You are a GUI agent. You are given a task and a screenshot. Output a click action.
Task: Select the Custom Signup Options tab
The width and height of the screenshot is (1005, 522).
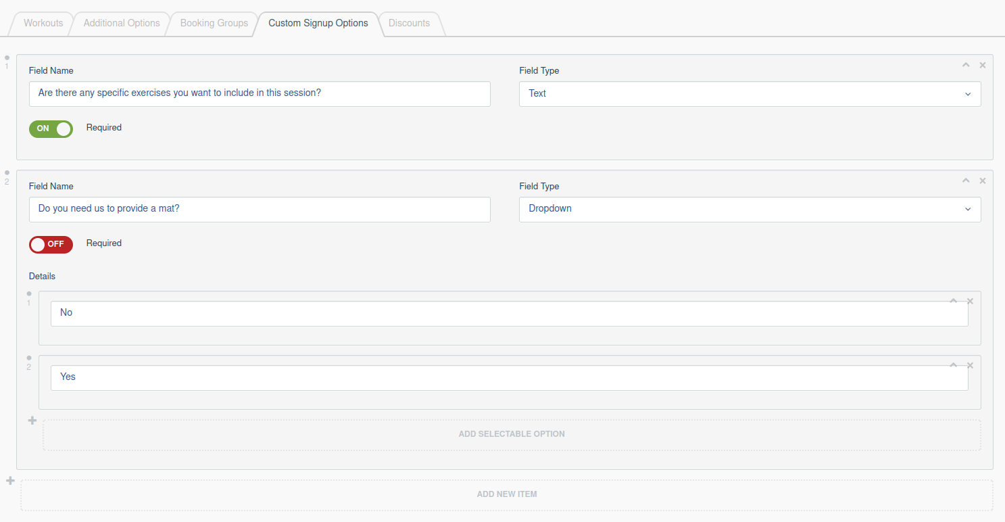click(318, 23)
